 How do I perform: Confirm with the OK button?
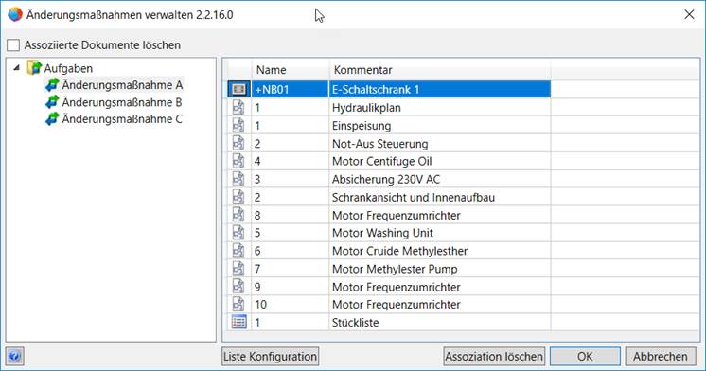(x=585, y=356)
